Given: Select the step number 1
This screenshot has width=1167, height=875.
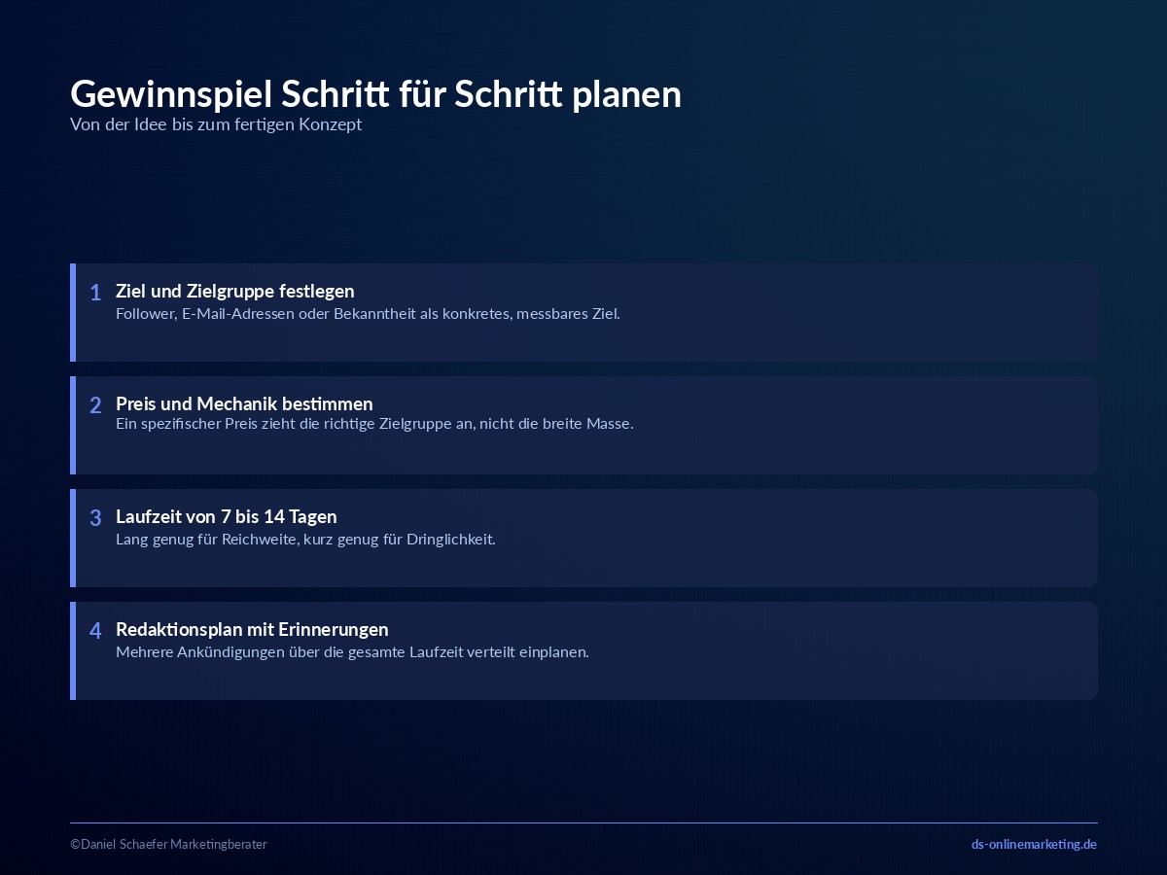Looking at the screenshot, I should click(95, 293).
